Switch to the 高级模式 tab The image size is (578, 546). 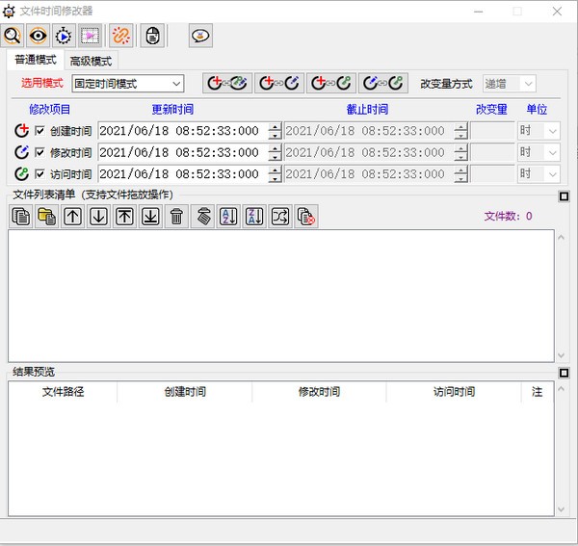(92, 61)
